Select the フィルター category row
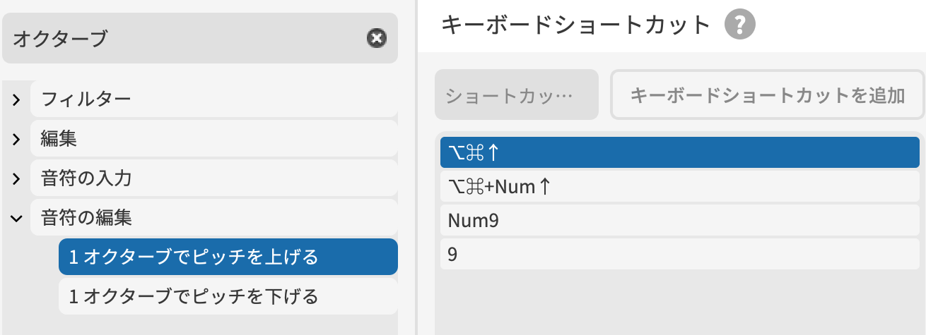The width and height of the screenshot is (926, 335). 212,100
